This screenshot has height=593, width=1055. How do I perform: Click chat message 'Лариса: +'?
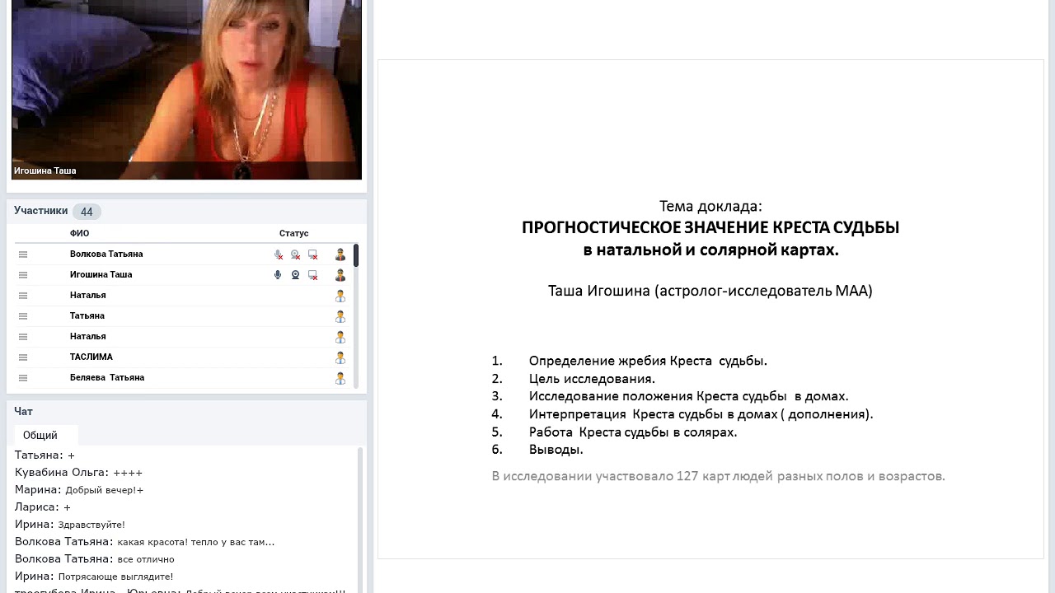pyautogui.click(x=43, y=507)
